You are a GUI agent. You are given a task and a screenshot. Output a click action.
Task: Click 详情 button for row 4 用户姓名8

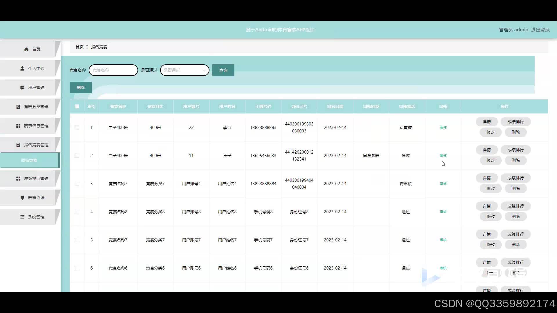pos(487,206)
